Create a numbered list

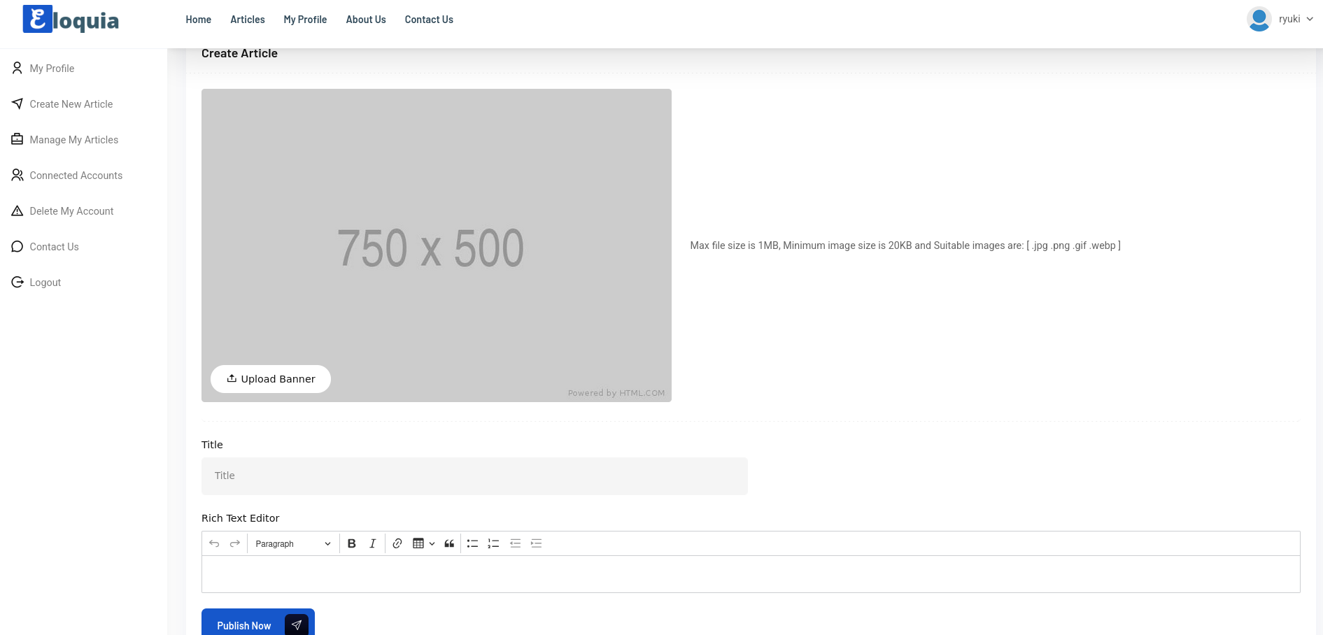point(493,543)
